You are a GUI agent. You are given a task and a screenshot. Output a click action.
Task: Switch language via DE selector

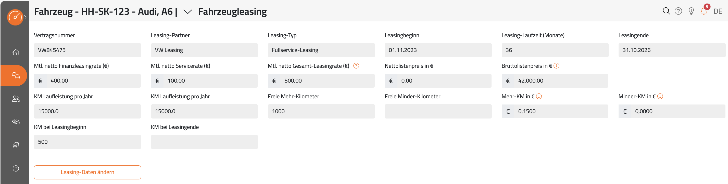[718, 11]
